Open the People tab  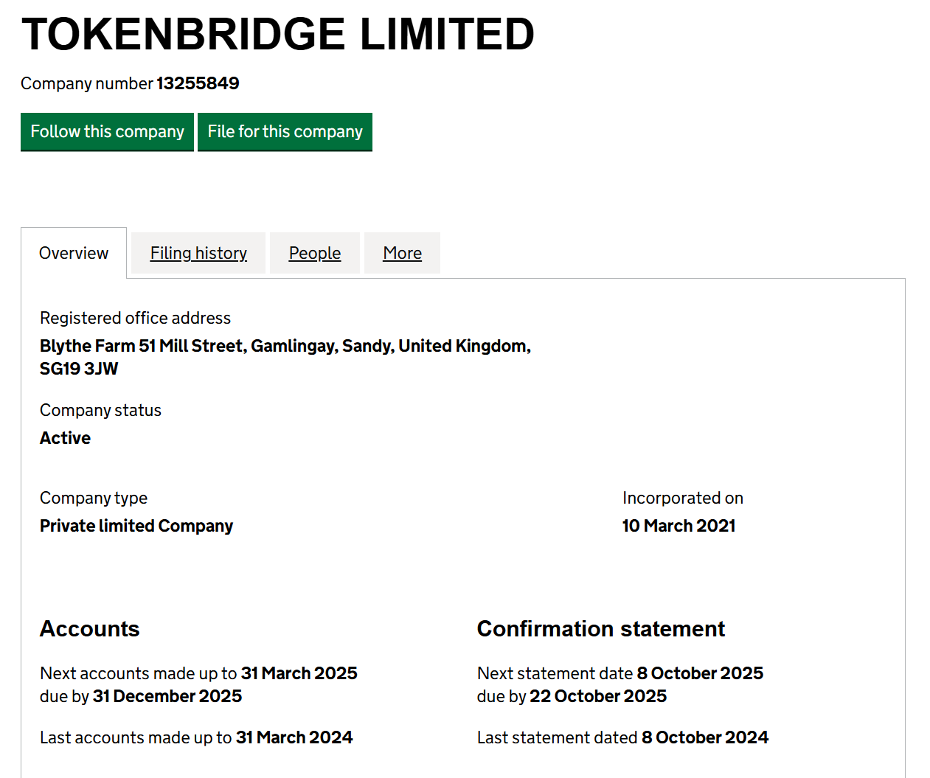315,253
